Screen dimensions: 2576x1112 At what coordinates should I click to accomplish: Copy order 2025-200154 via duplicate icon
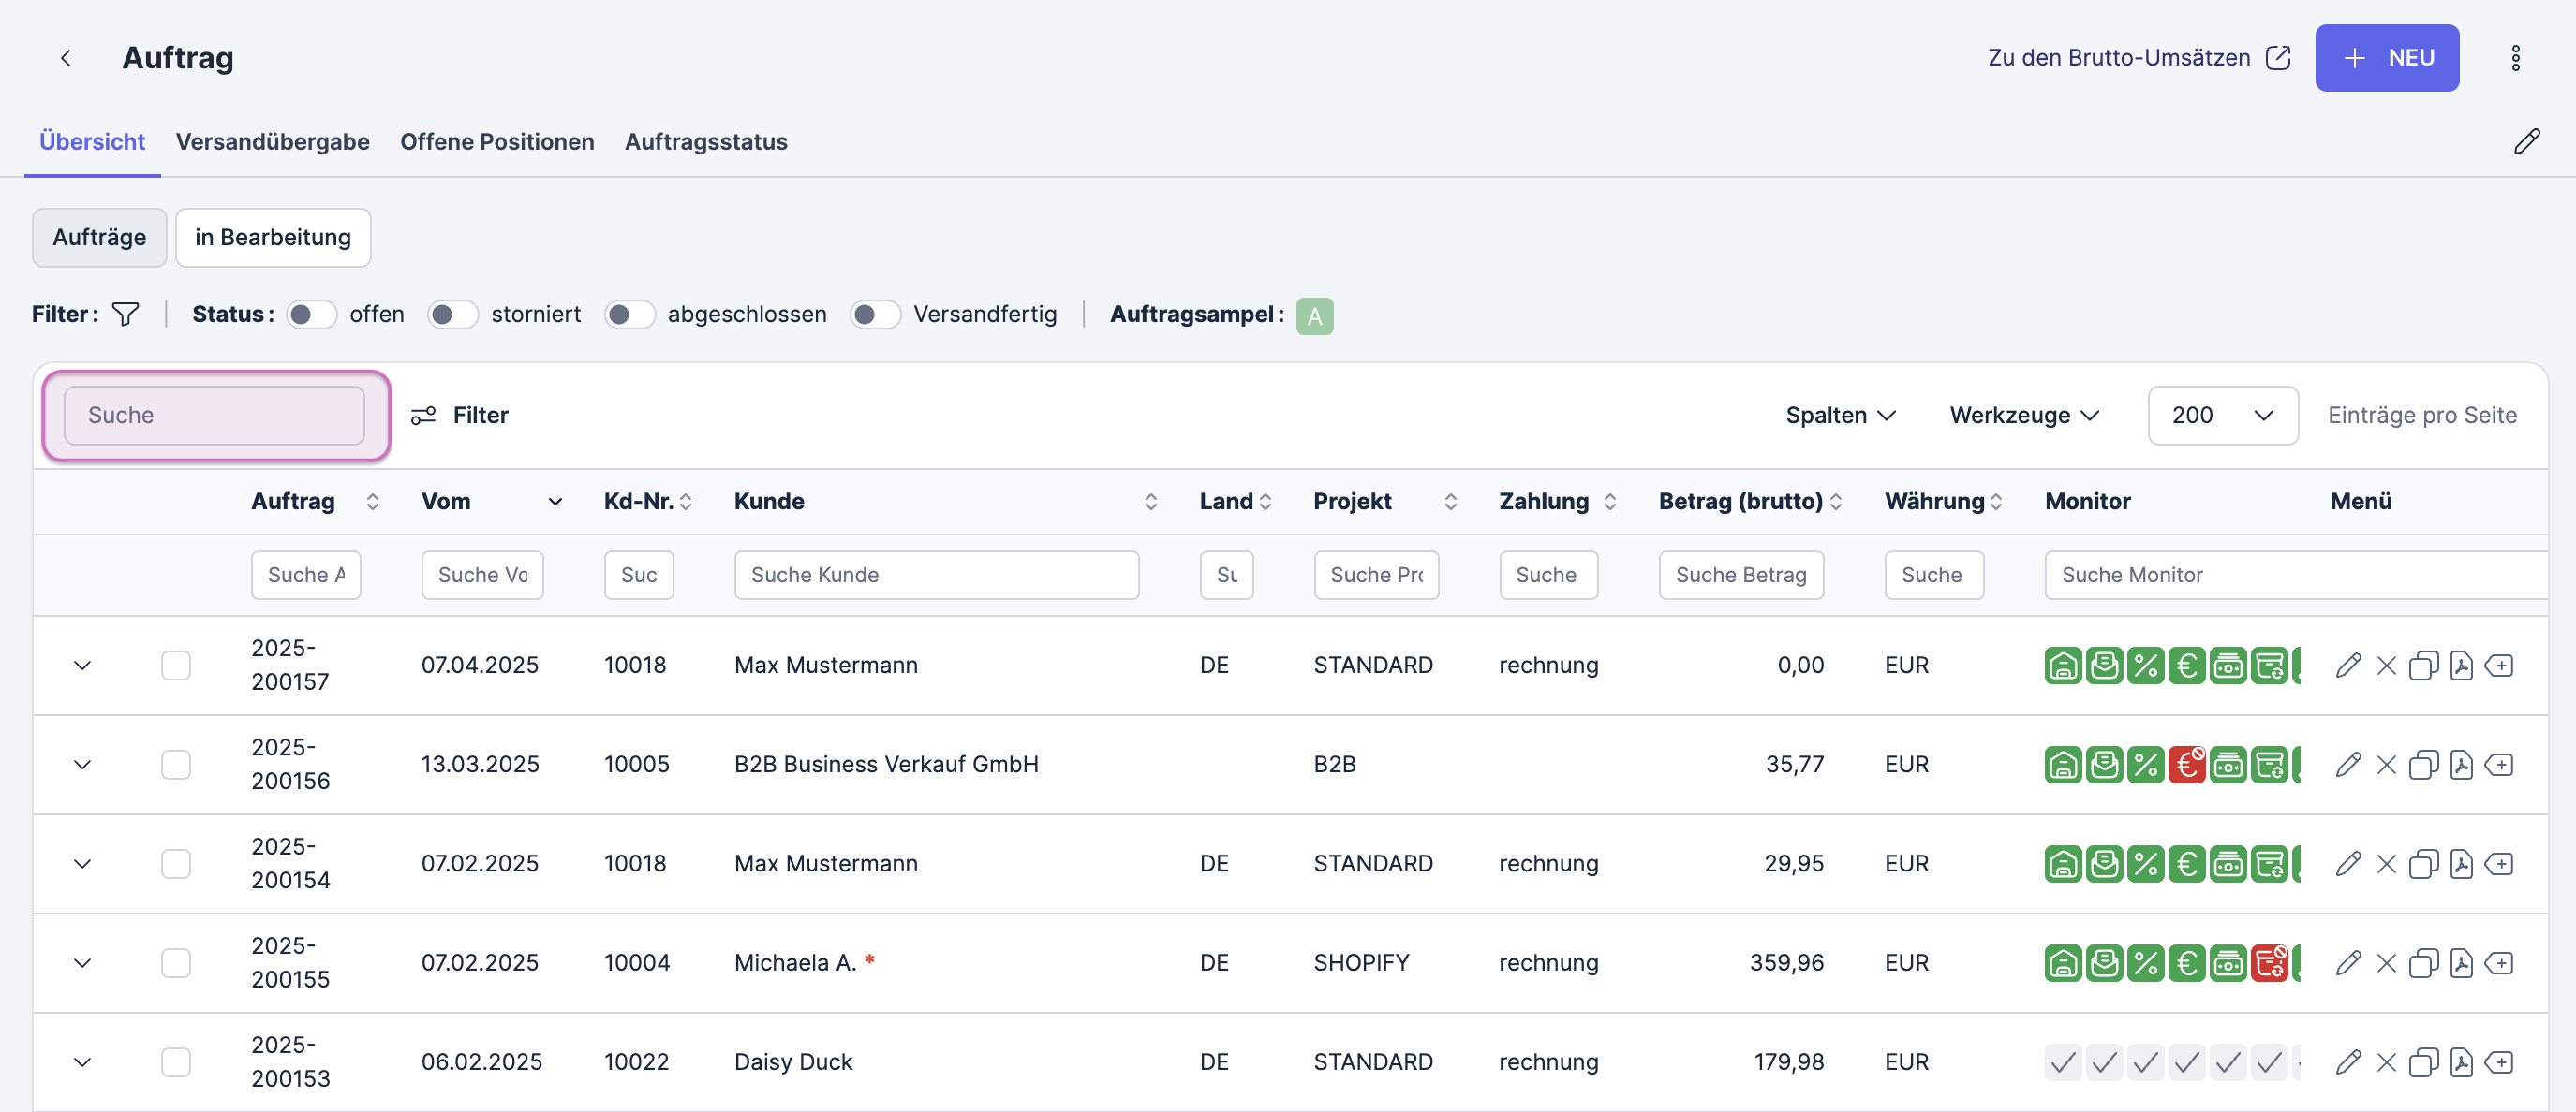point(2423,863)
